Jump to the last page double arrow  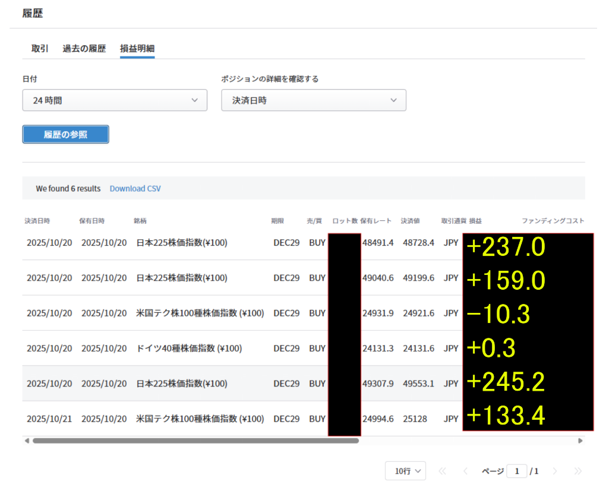click(578, 471)
